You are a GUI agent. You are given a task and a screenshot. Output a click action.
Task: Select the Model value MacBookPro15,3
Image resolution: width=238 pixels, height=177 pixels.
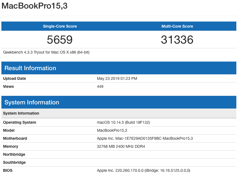[112, 130]
